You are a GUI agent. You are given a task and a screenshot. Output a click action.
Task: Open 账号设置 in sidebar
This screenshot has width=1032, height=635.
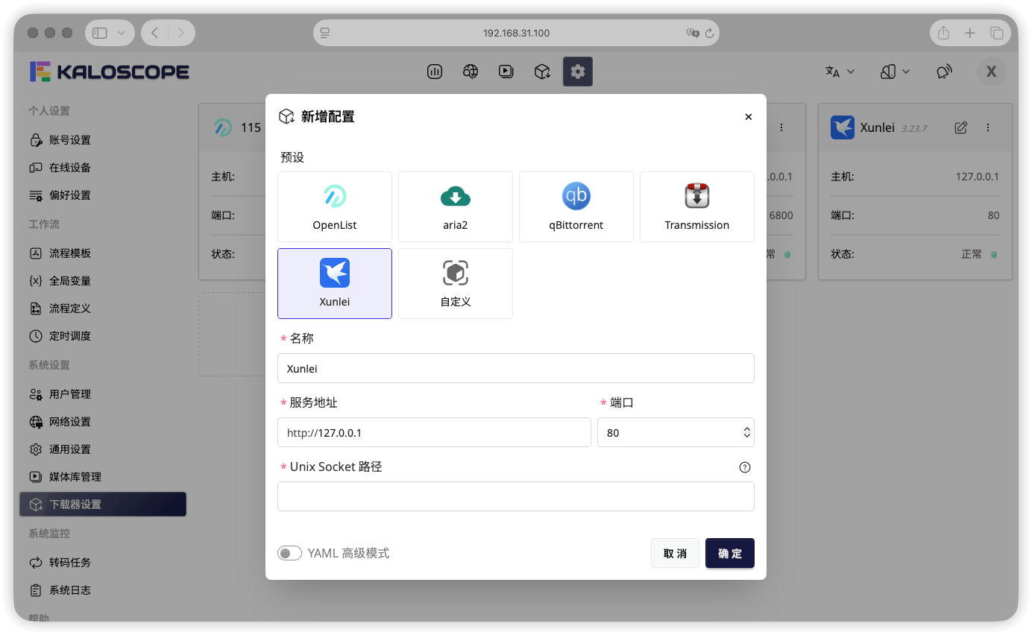tap(103, 140)
